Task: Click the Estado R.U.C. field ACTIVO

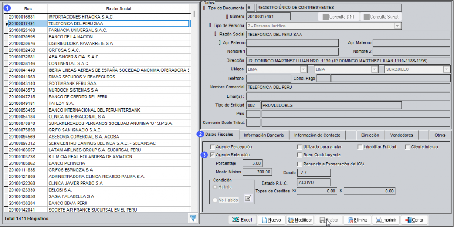Action: coord(314,182)
